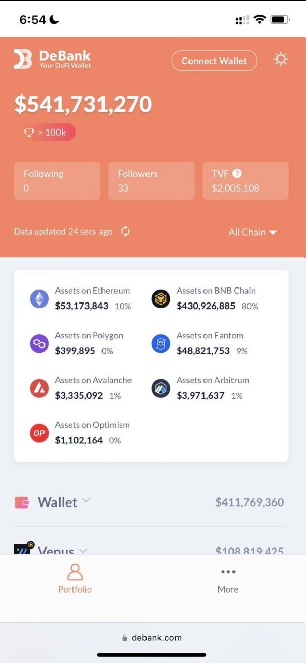Viewport: 306px width, 663px height.
Task: Select the Fantom chain icon
Action: [x=161, y=343]
